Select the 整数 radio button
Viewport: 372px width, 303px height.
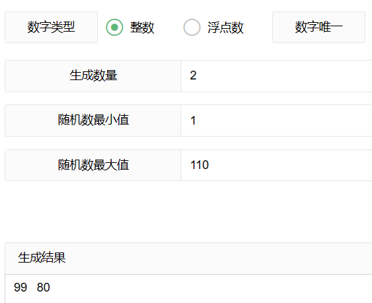[x=115, y=27]
